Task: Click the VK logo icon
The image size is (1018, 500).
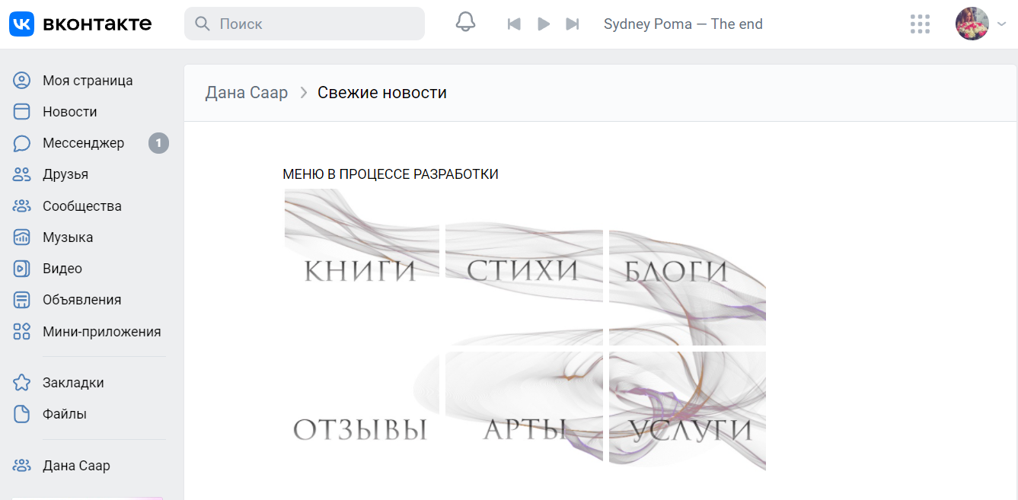Action: pos(21,24)
